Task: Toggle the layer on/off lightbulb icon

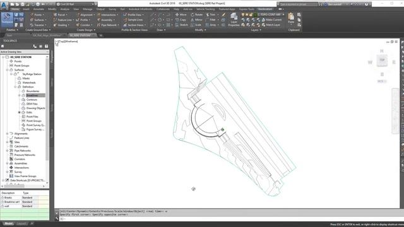Action: tap(242, 15)
